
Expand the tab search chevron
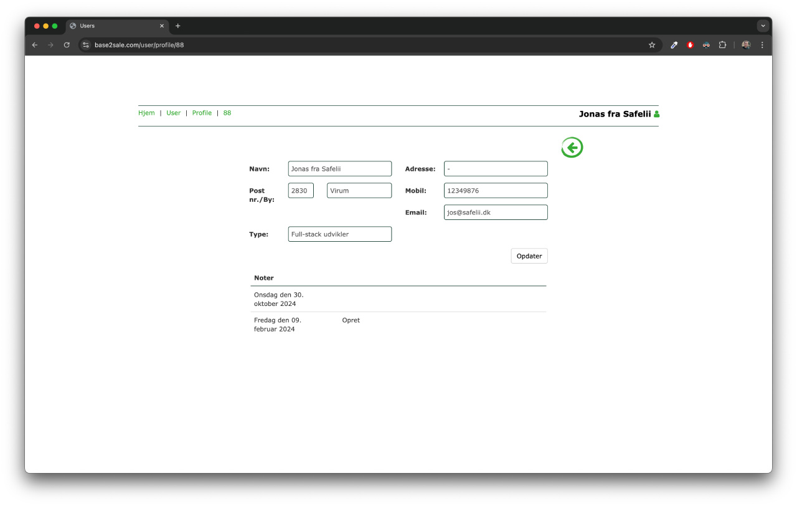(763, 26)
